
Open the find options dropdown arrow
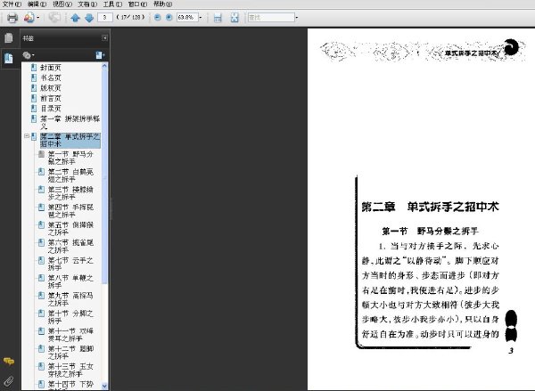click(297, 18)
